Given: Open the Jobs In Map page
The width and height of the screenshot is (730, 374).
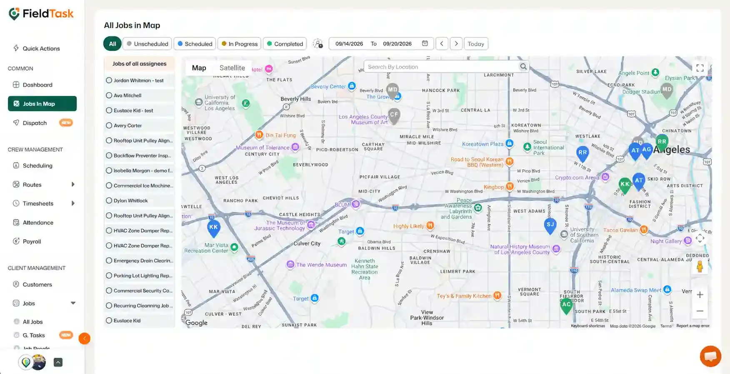Looking at the screenshot, I should tap(42, 104).
